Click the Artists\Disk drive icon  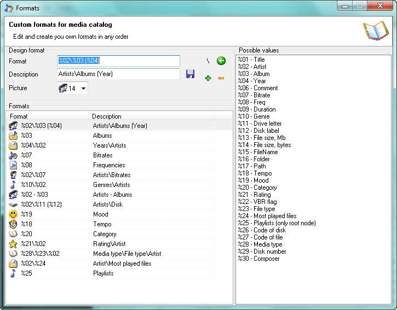click(13, 204)
